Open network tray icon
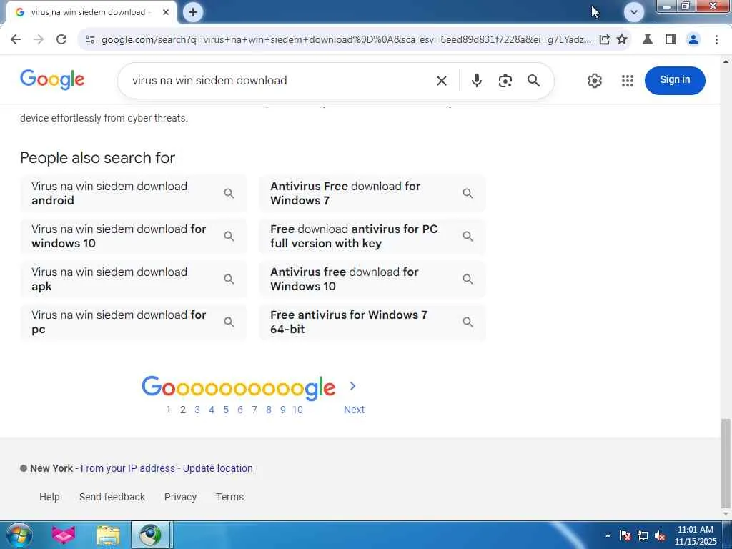The image size is (732, 549). [643, 535]
